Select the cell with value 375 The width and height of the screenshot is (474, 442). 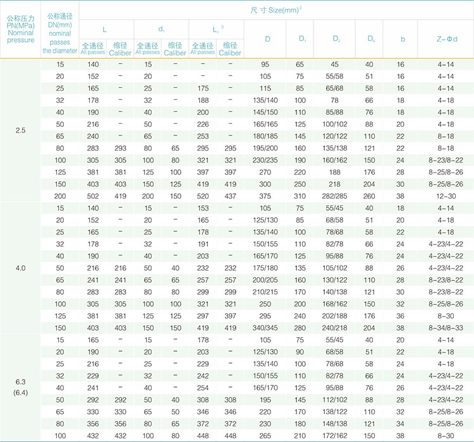(x=265, y=196)
